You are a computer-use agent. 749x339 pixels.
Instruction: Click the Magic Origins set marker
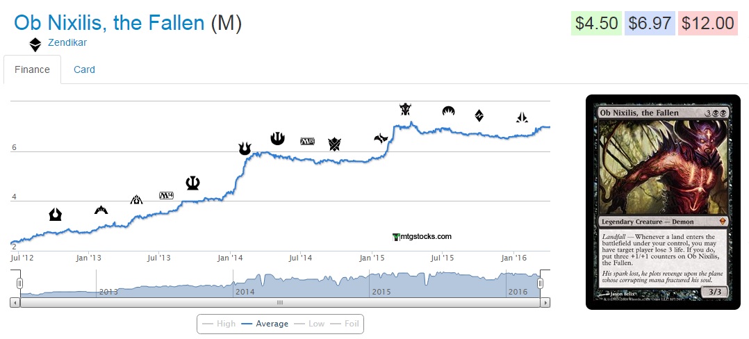pos(448,111)
